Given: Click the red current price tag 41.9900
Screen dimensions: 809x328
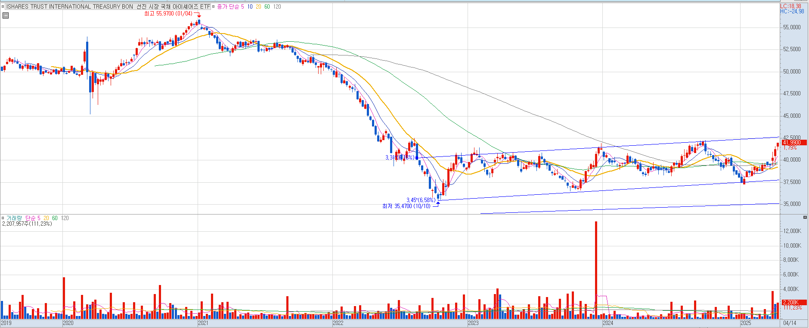Looking at the screenshot, I should (x=794, y=142).
